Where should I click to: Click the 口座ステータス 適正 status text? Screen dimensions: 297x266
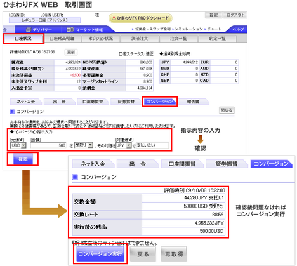(x=136, y=54)
